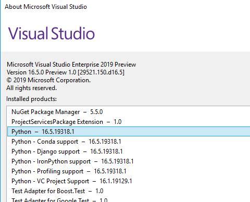Select Test Adapter for Boost.Test row
Viewport: 250px width, 202px height.
(129, 191)
